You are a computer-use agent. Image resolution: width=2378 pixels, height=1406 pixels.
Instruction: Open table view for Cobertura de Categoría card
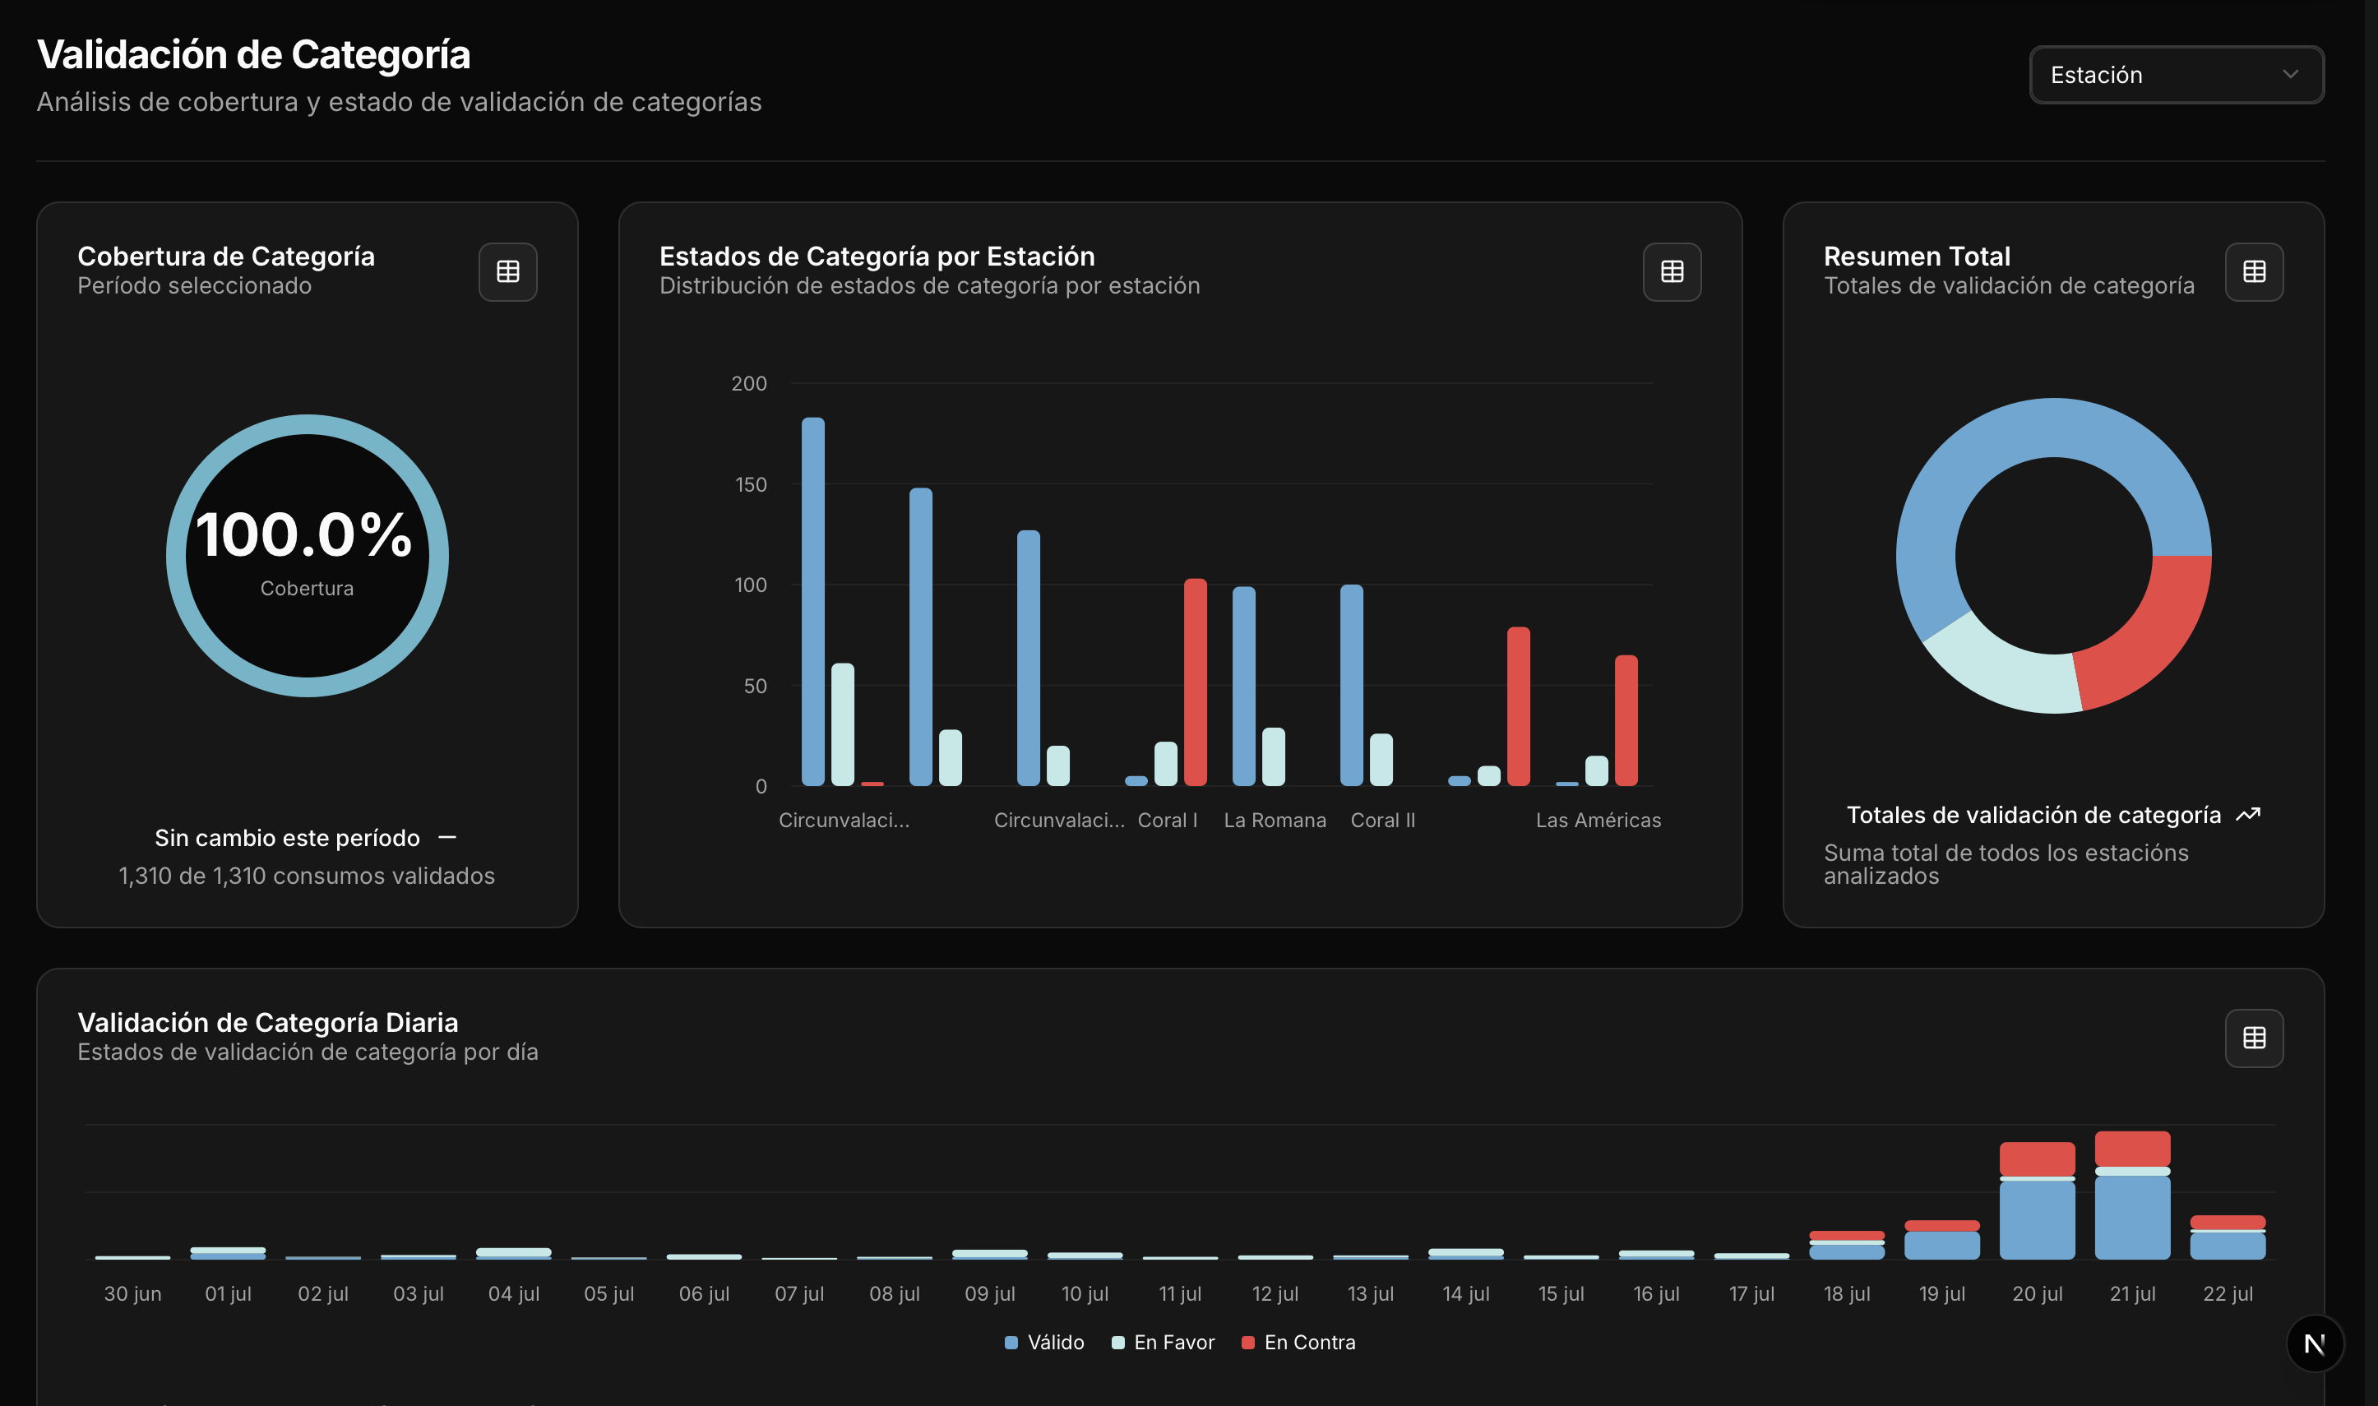pos(508,272)
